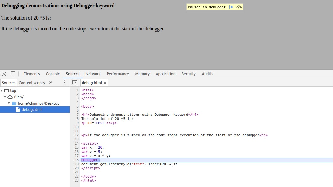This screenshot has height=187, width=333.
Task: Toggle the device emulation toolbar
Action: [x=11, y=74]
